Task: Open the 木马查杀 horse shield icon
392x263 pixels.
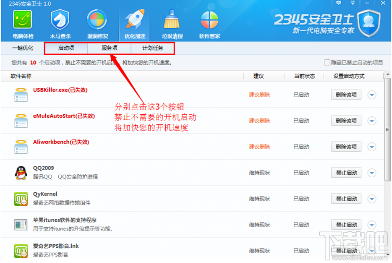Action: coord(60,20)
